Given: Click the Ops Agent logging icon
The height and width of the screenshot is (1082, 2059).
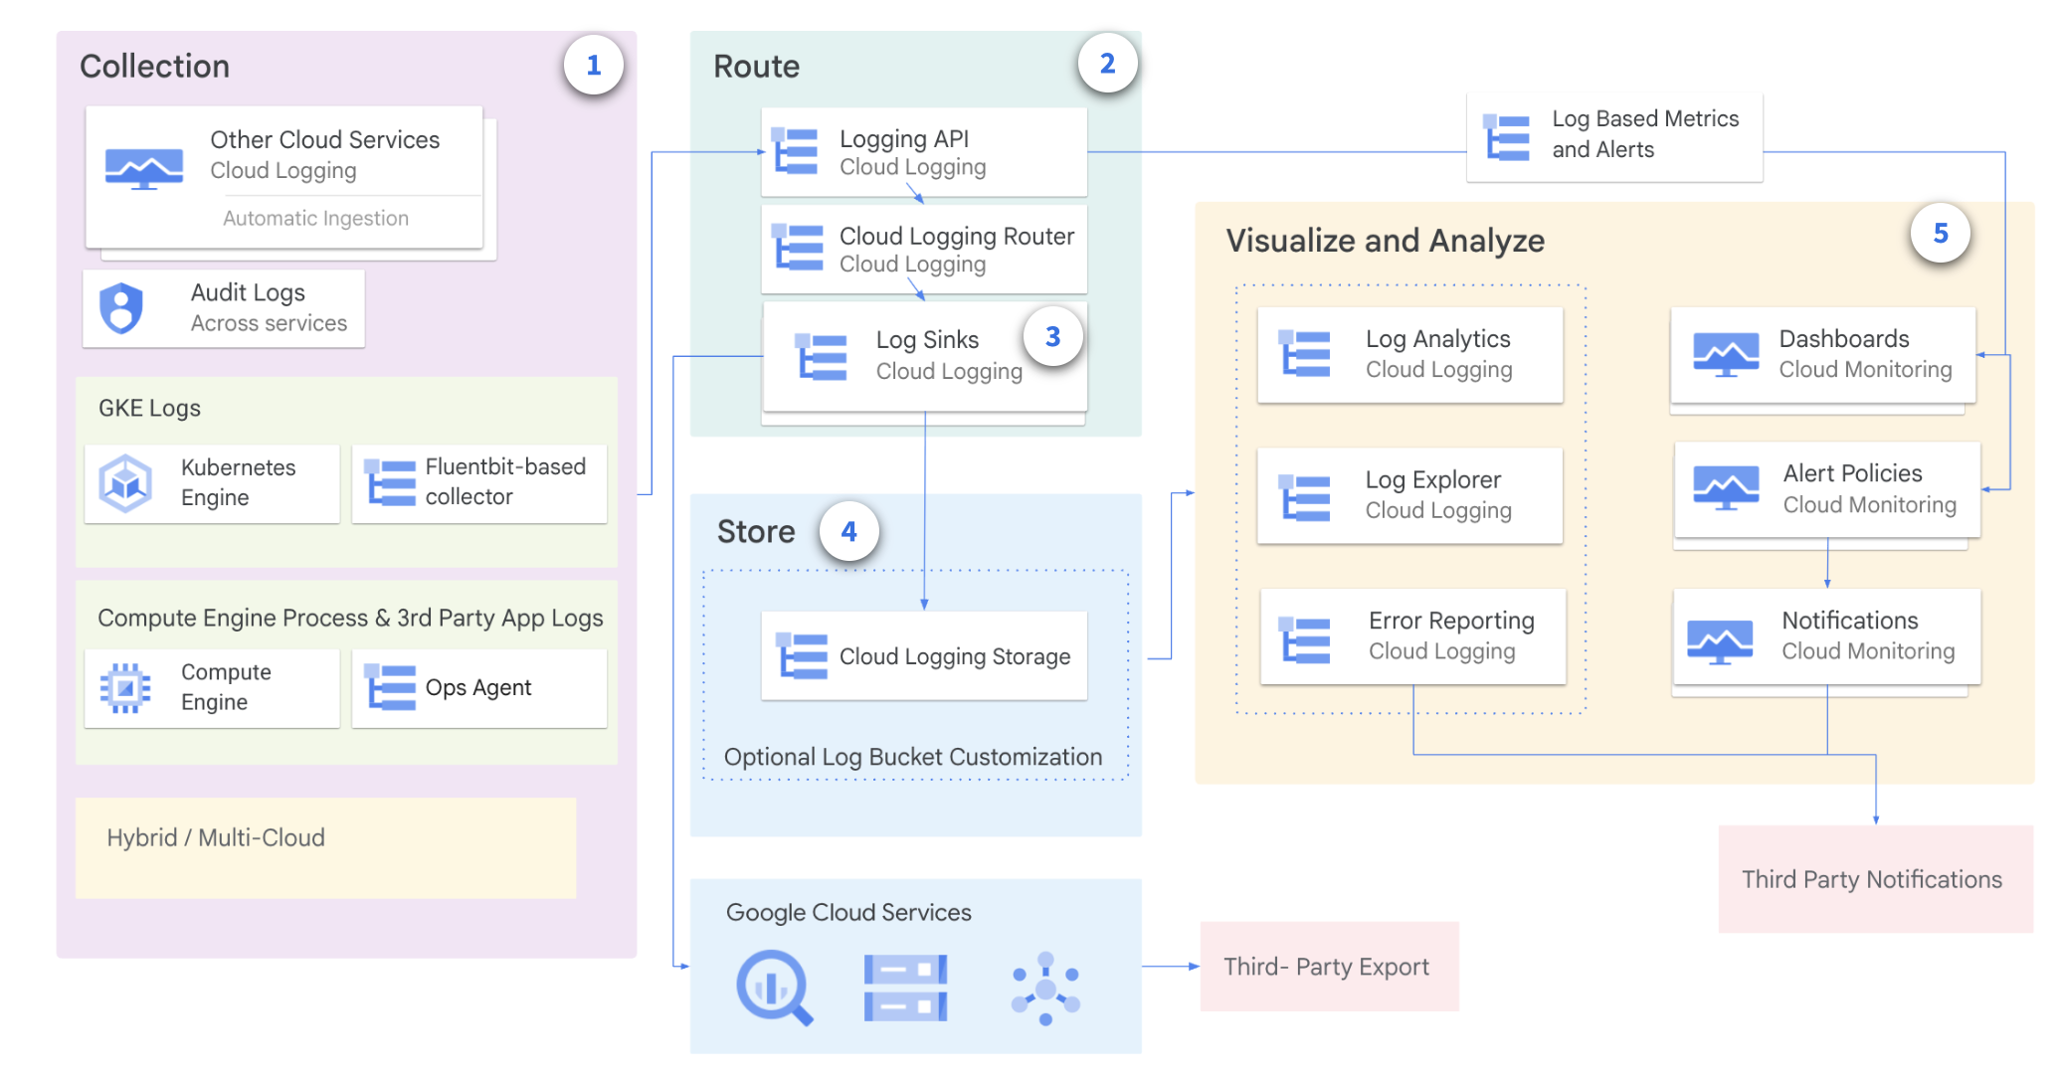Looking at the screenshot, I should (x=391, y=687).
